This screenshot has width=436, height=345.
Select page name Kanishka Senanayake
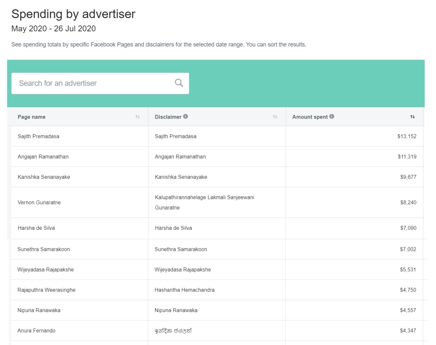pyautogui.click(x=44, y=177)
